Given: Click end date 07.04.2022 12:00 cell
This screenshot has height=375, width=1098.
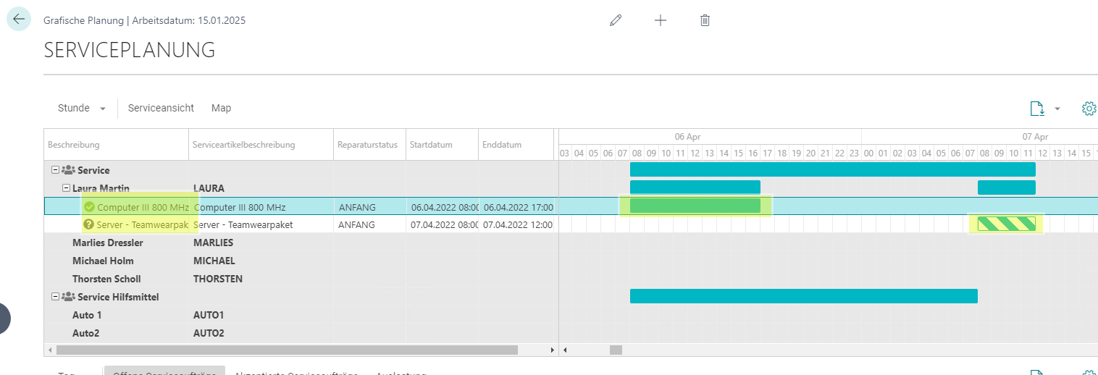Looking at the screenshot, I should [x=516, y=225].
